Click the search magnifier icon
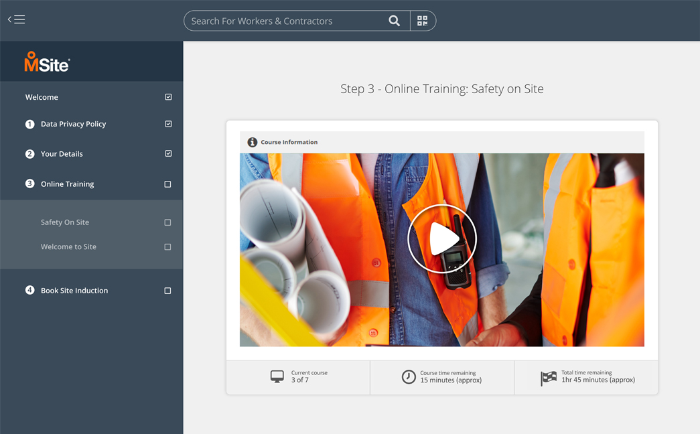The height and width of the screenshot is (434, 700). 395,21
